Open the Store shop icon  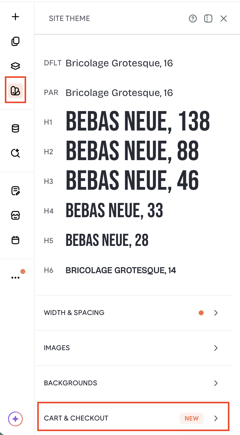click(15, 216)
